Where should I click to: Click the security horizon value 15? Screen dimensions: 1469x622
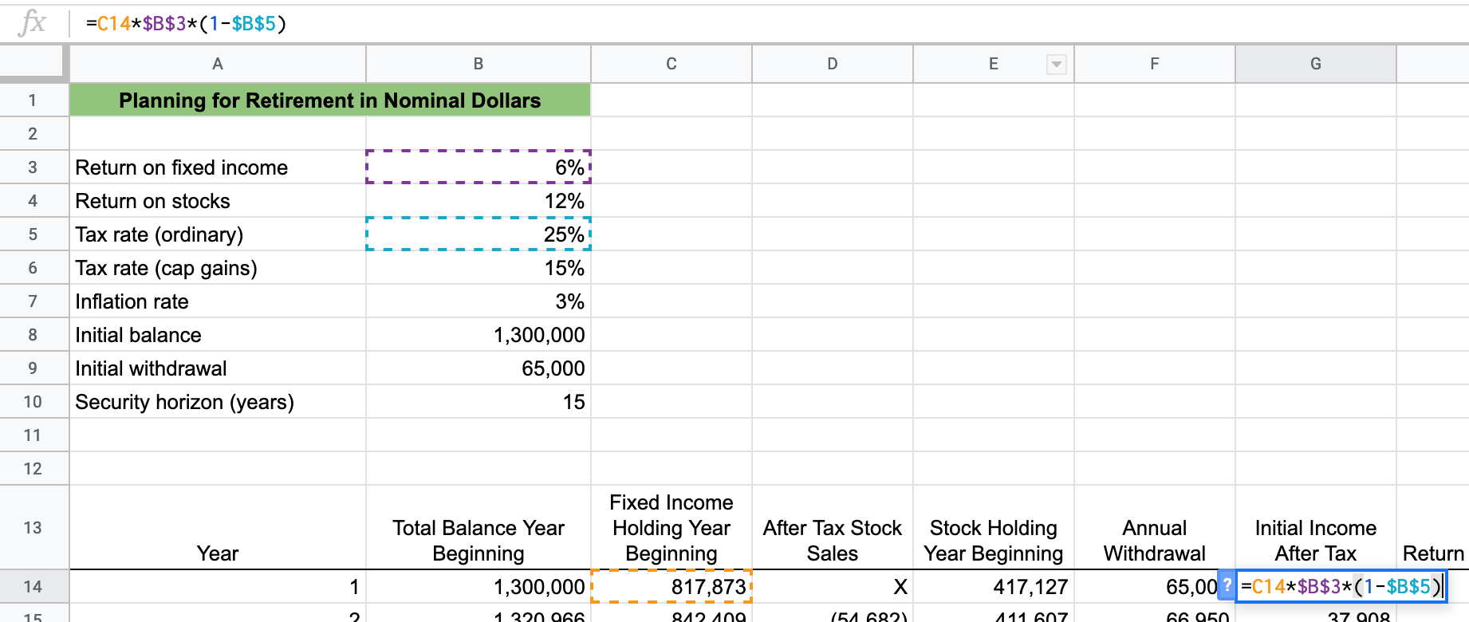tap(479, 402)
